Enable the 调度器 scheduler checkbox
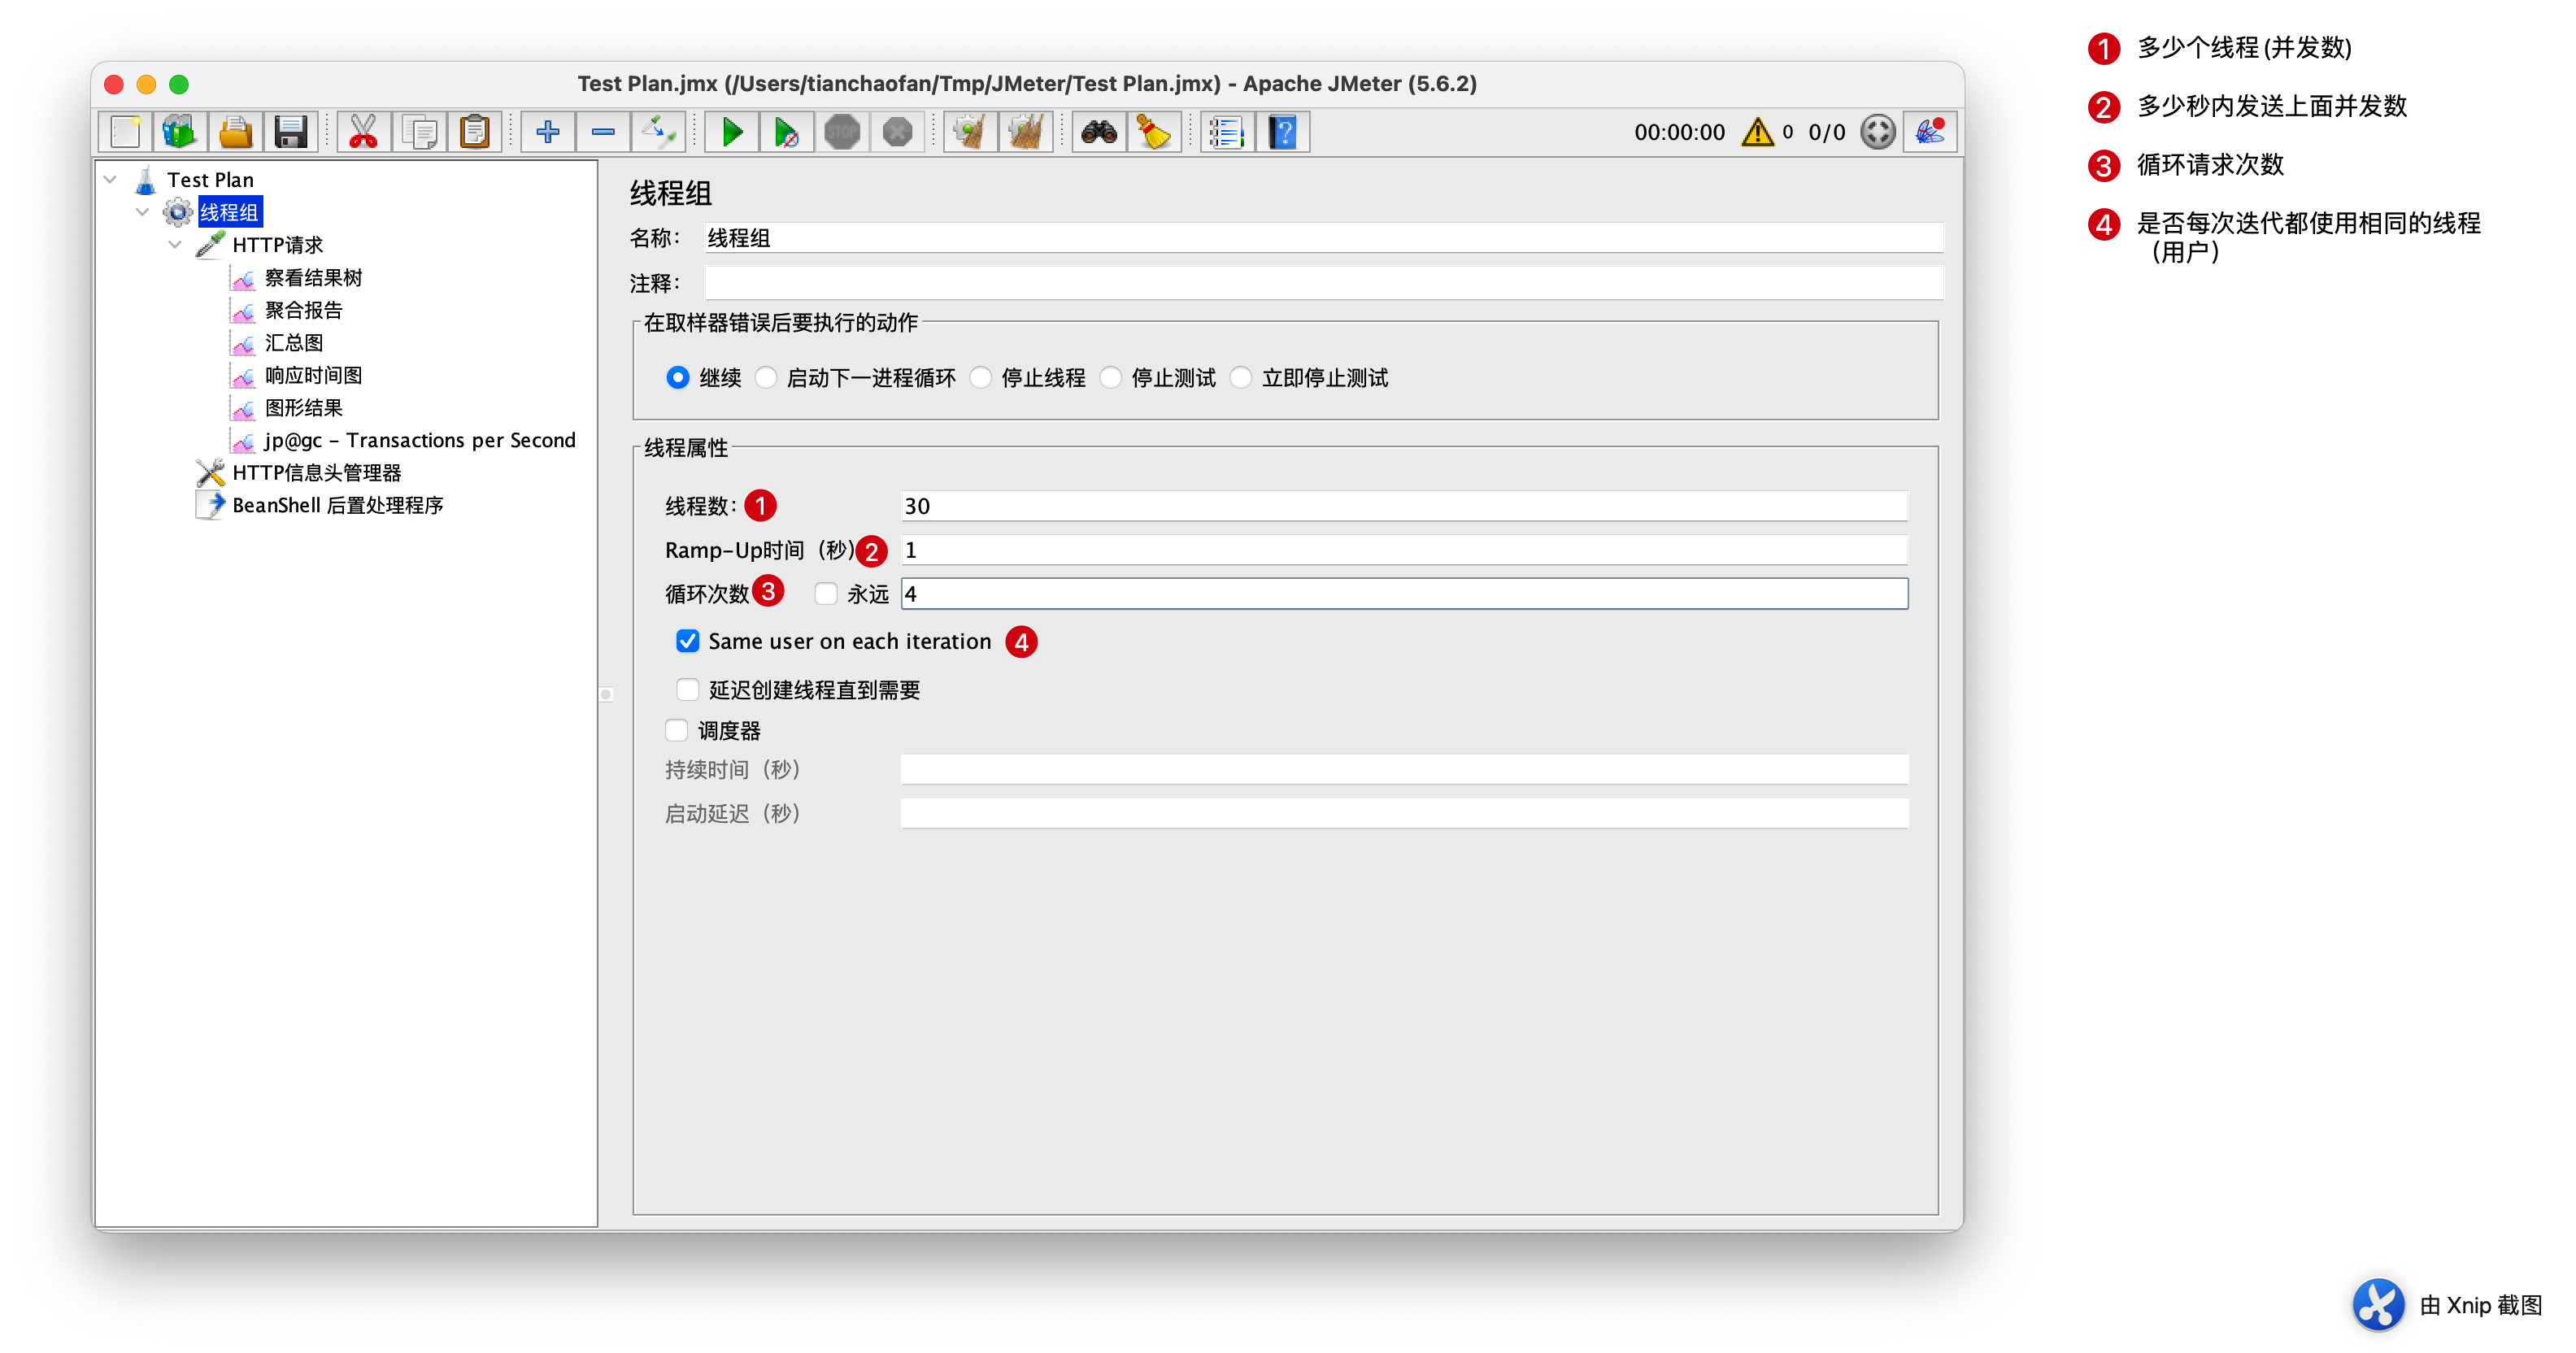 coord(677,731)
